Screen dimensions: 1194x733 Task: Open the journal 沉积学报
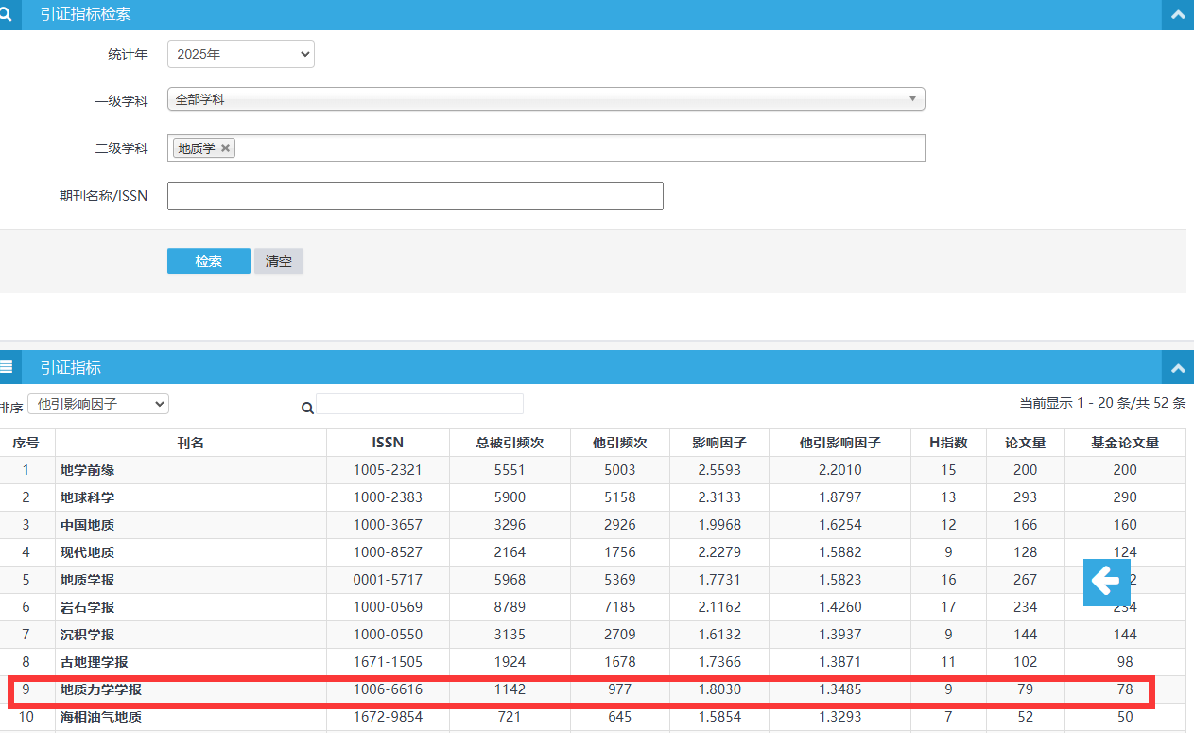(x=87, y=635)
